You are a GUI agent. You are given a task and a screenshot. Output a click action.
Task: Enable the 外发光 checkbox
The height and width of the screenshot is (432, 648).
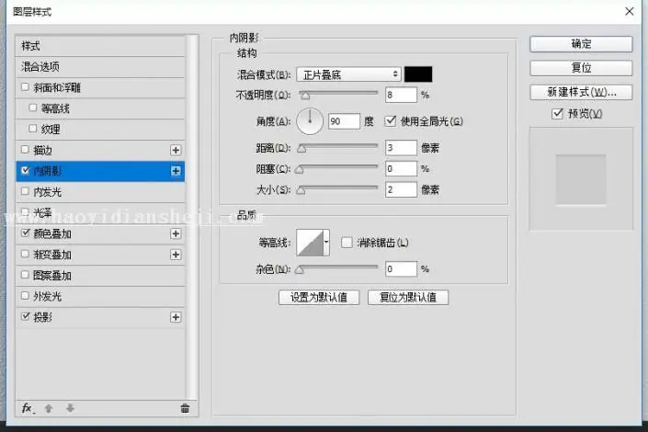point(25,296)
